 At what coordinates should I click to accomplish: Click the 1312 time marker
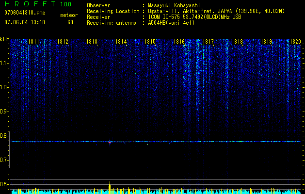(x=63, y=41)
